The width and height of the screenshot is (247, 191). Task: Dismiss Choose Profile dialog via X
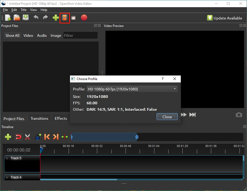[175, 79]
